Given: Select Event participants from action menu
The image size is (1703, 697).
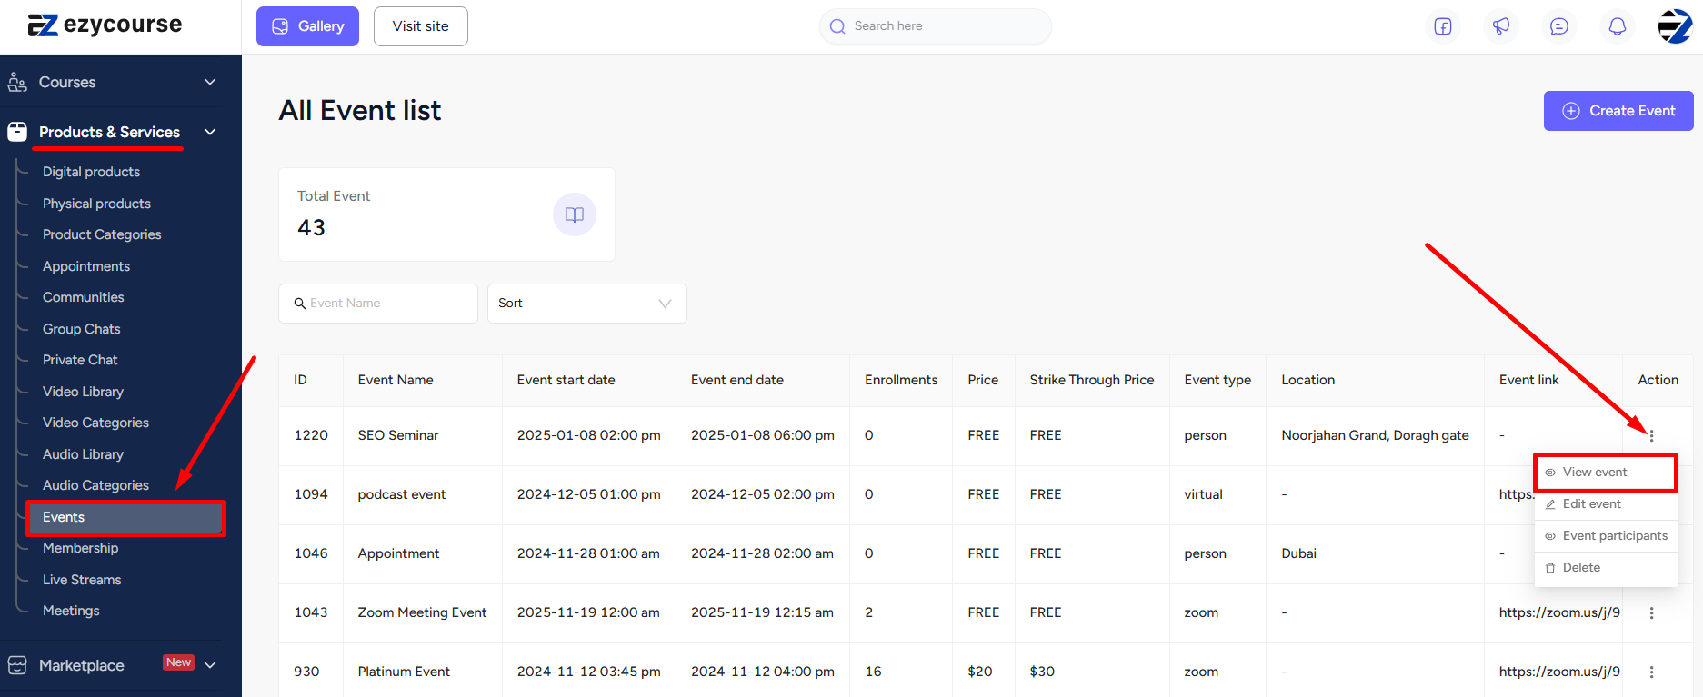Looking at the screenshot, I should 1606,536.
